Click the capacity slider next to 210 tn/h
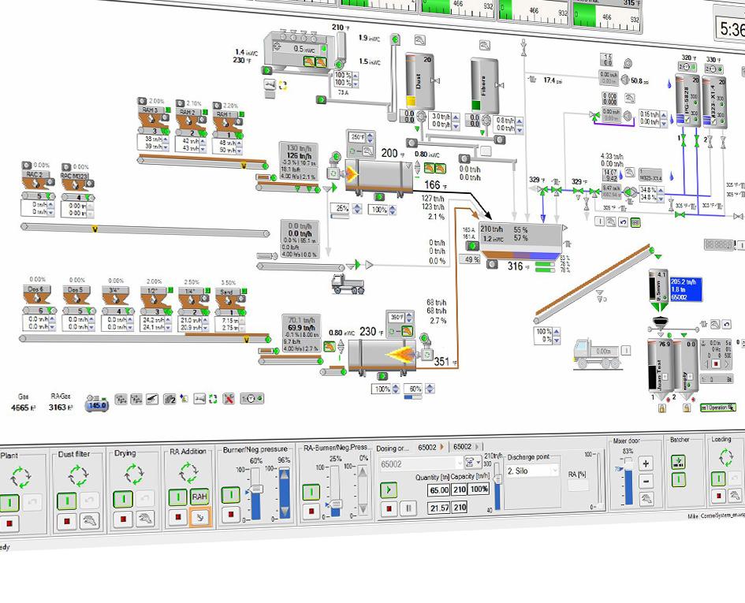The image size is (745, 603). point(497,487)
